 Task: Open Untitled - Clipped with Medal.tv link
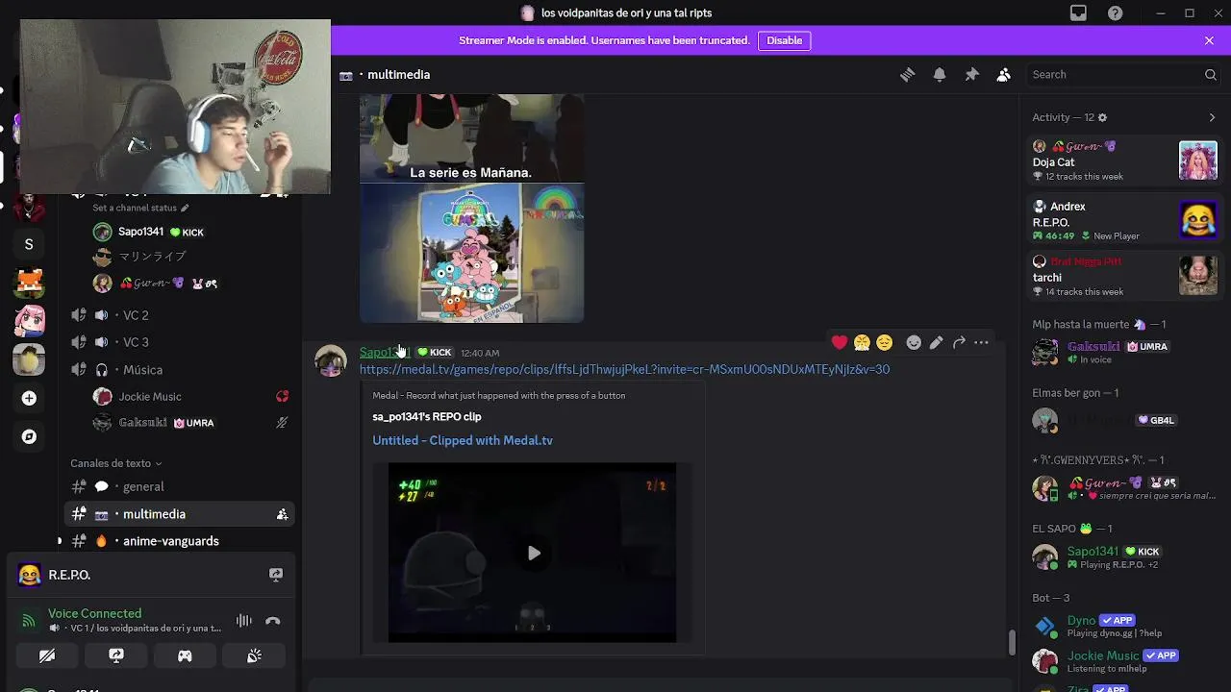463,440
